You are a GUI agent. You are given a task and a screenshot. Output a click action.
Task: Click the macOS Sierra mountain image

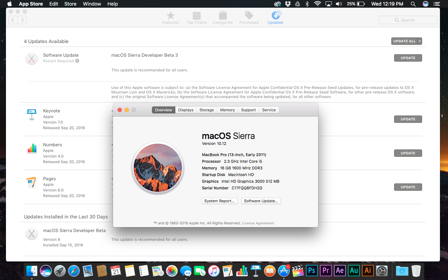(x=158, y=168)
